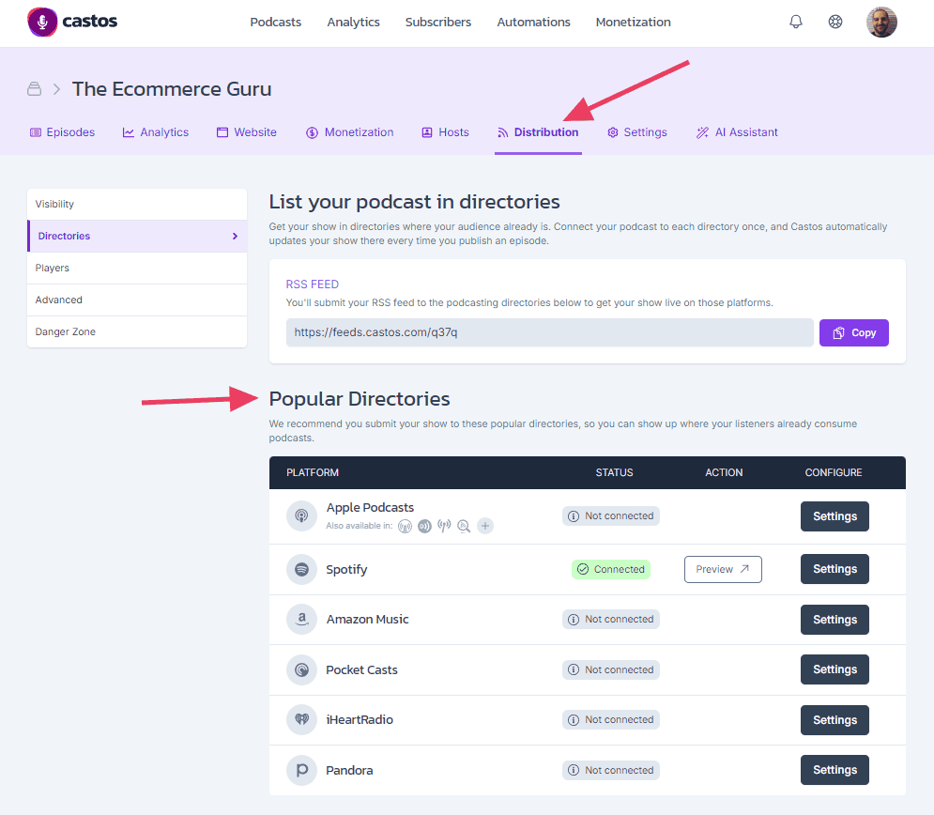Open the Podcasts top menu
This screenshot has height=815, width=934.
click(x=276, y=22)
